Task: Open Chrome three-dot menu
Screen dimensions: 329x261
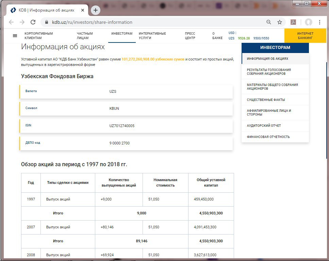Action: click(319, 22)
